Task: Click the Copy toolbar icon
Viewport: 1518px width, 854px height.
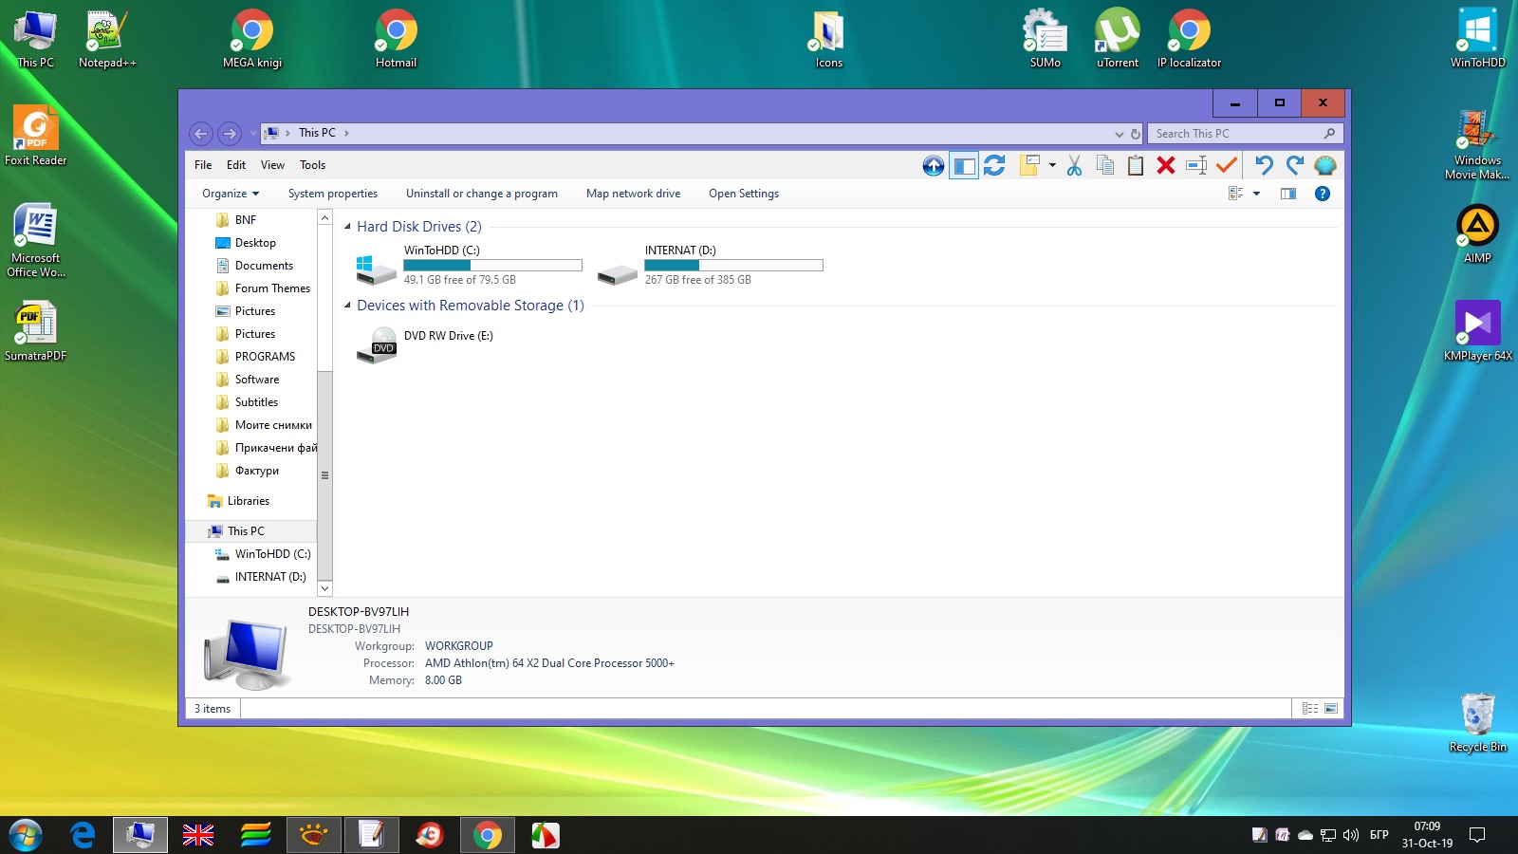Action: tap(1105, 166)
